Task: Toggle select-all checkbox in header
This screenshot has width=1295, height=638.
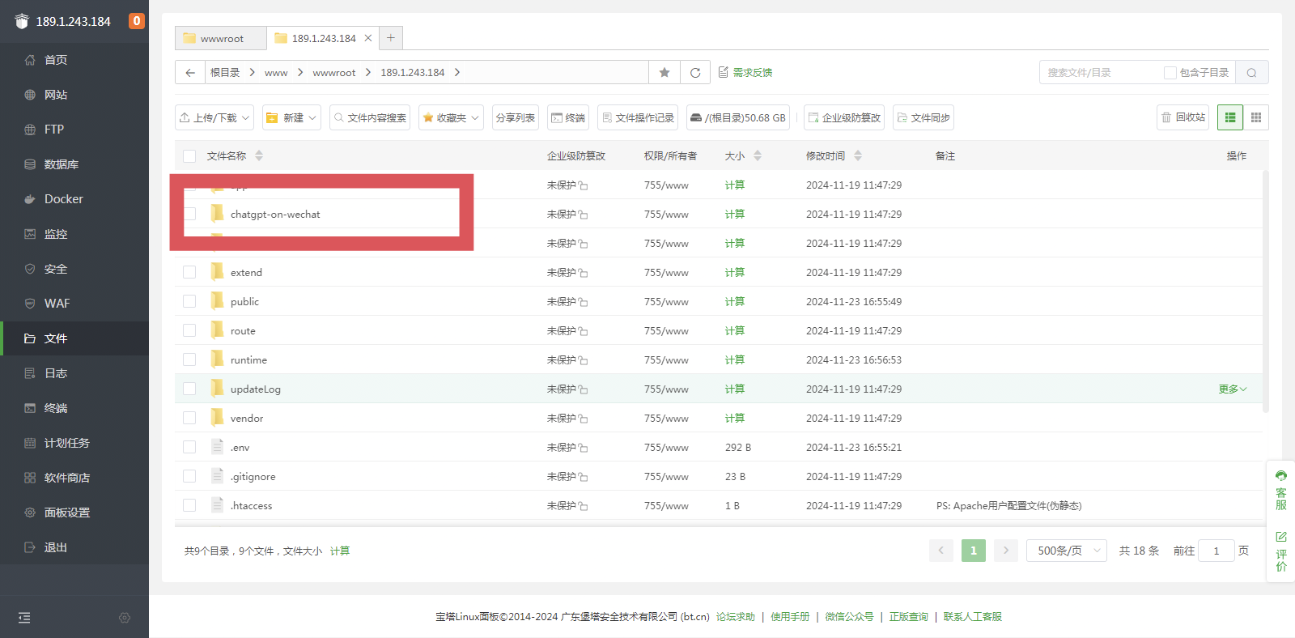Action: pyautogui.click(x=189, y=156)
